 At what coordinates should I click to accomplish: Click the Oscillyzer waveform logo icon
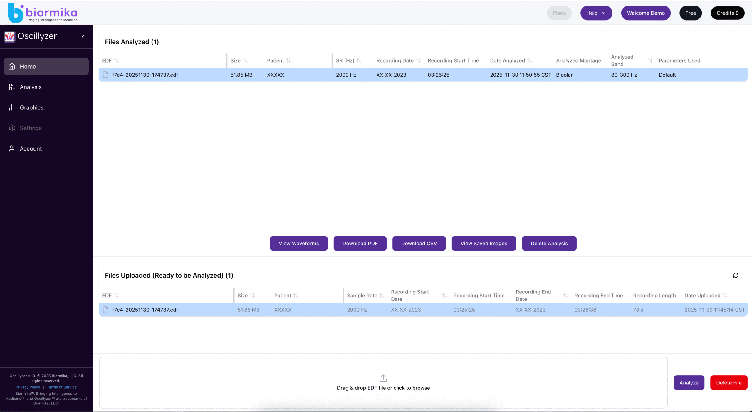(x=9, y=37)
